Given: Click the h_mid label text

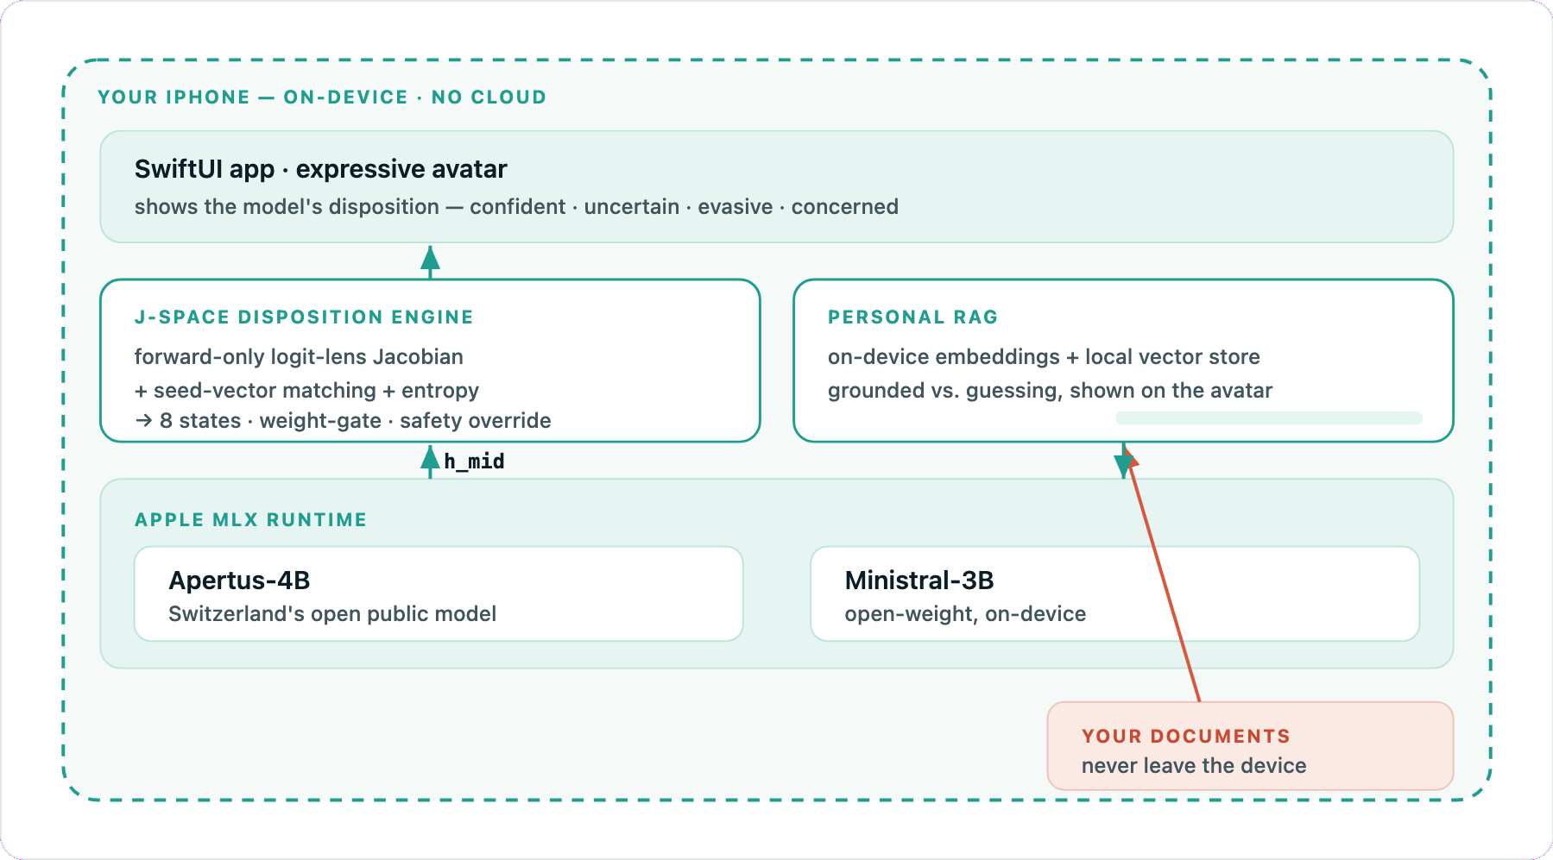Looking at the screenshot, I should click(x=474, y=461).
